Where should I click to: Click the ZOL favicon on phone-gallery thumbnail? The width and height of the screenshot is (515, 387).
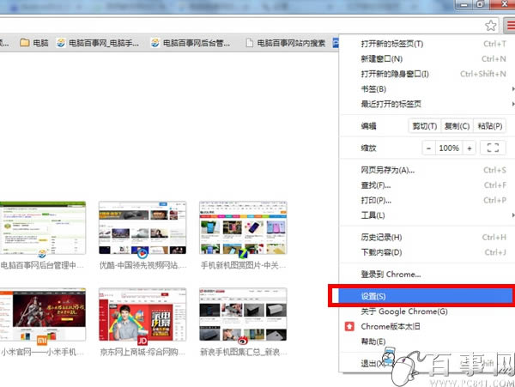coord(243,254)
